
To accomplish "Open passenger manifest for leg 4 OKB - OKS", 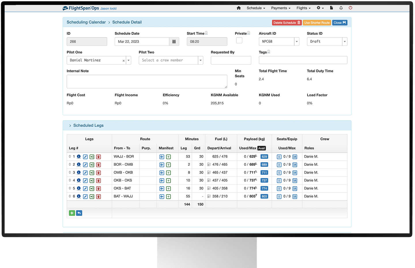I will 162,181.
